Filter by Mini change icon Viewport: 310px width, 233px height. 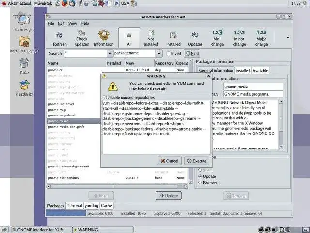click(217, 38)
